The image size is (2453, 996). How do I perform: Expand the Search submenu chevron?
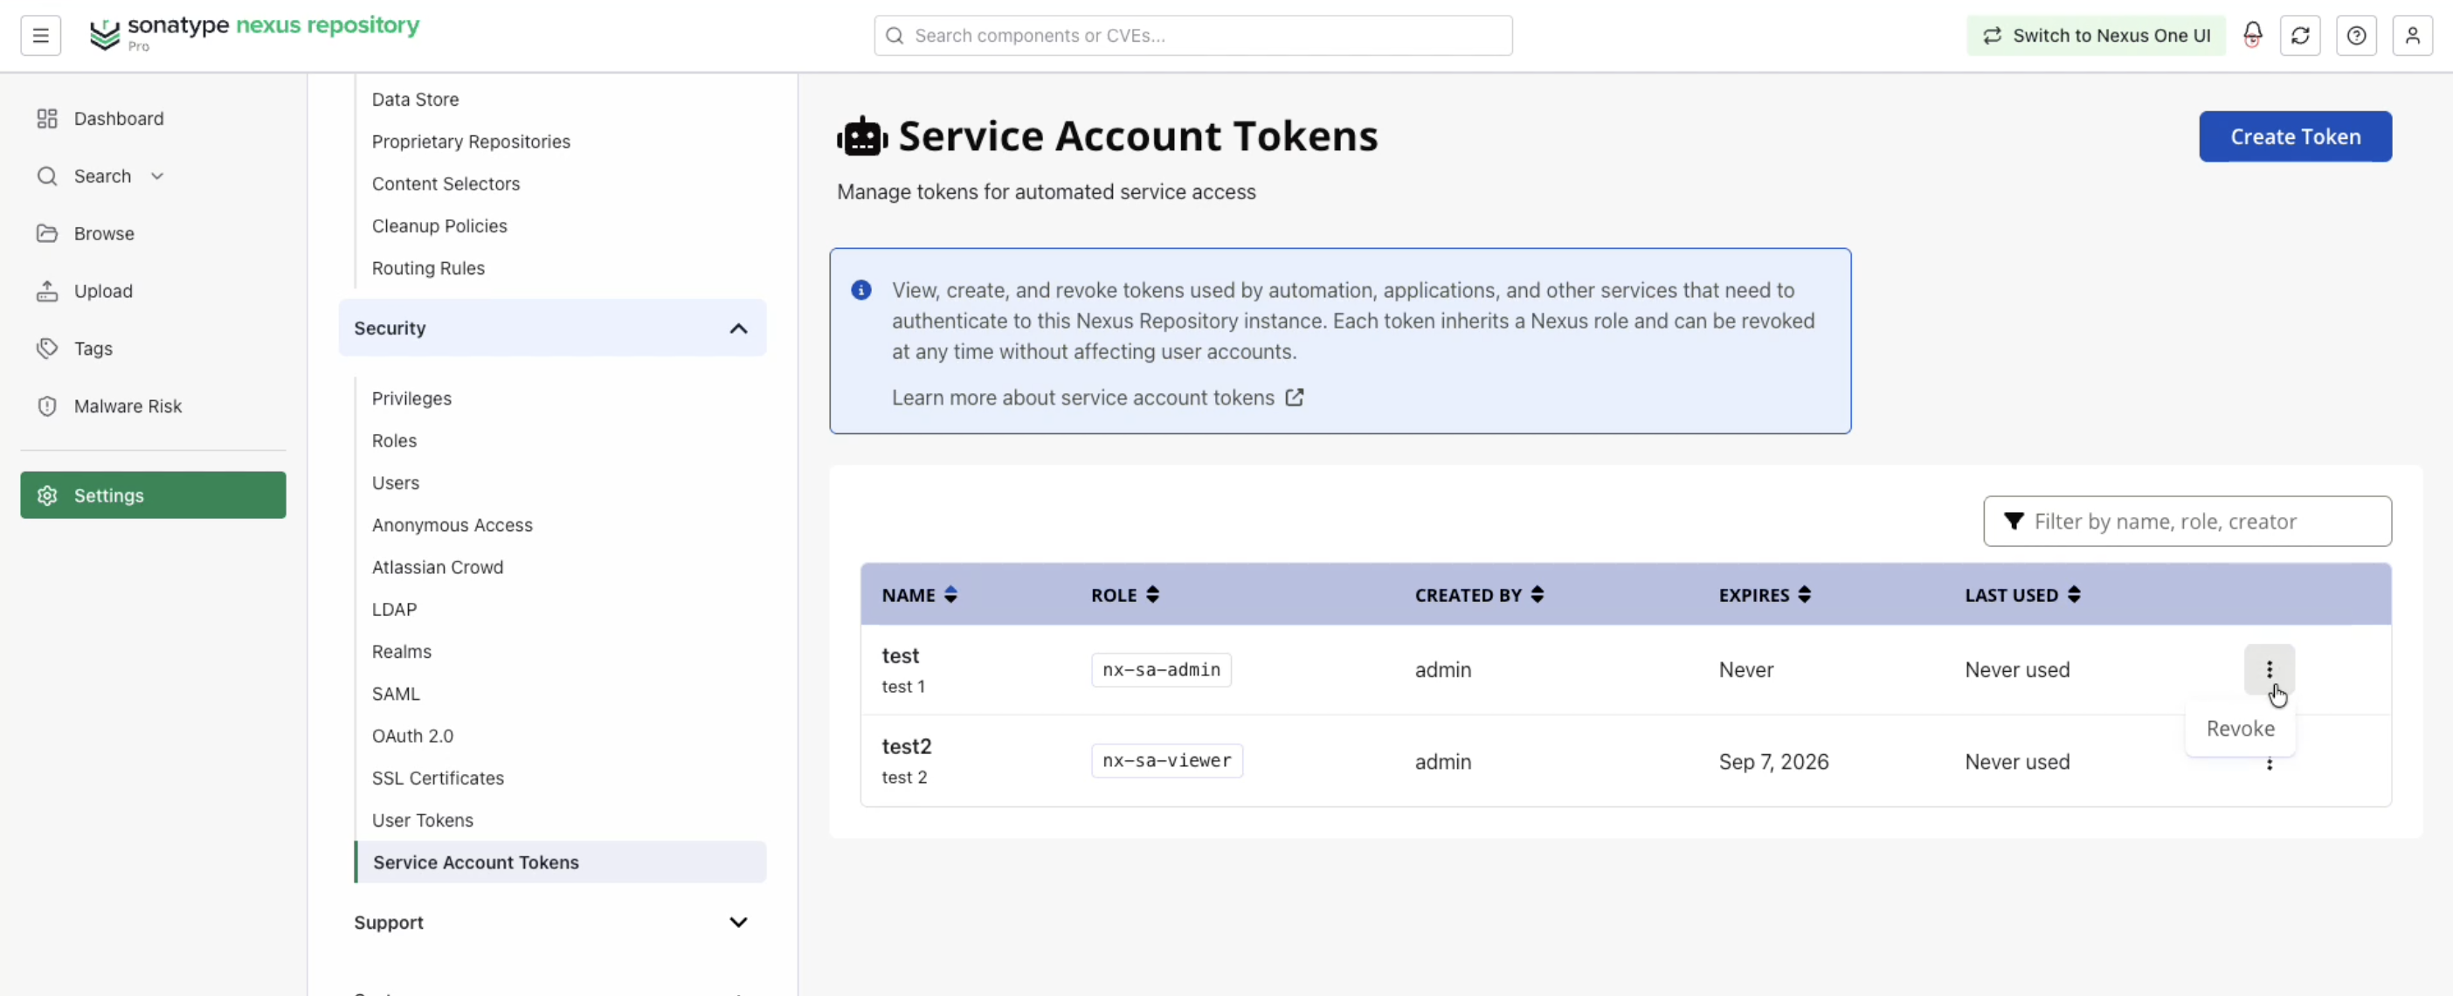pyautogui.click(x=157, y=176)
